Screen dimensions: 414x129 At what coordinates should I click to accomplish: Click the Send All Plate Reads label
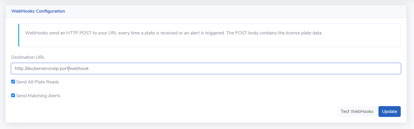pos(38,82)
